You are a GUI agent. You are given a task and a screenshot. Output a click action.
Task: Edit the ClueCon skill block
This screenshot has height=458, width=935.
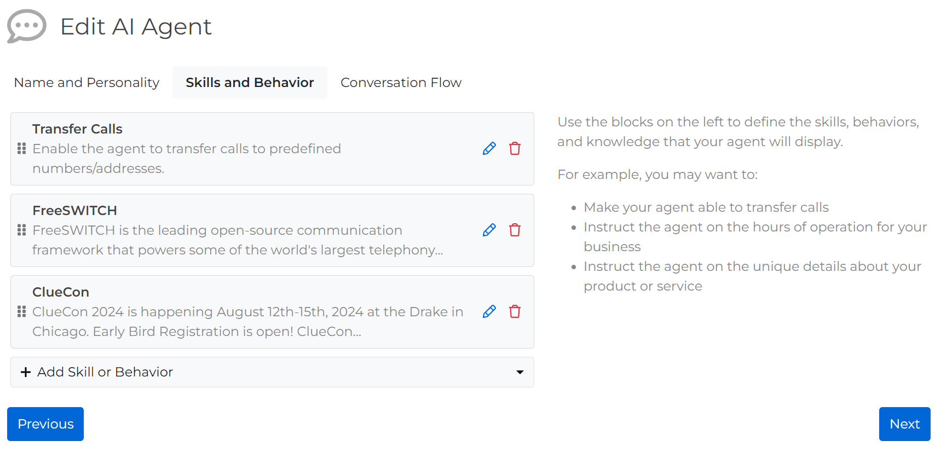[489, 311]
